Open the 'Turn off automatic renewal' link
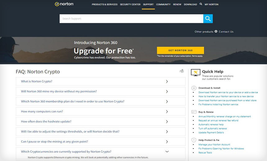 coord(213,128)
